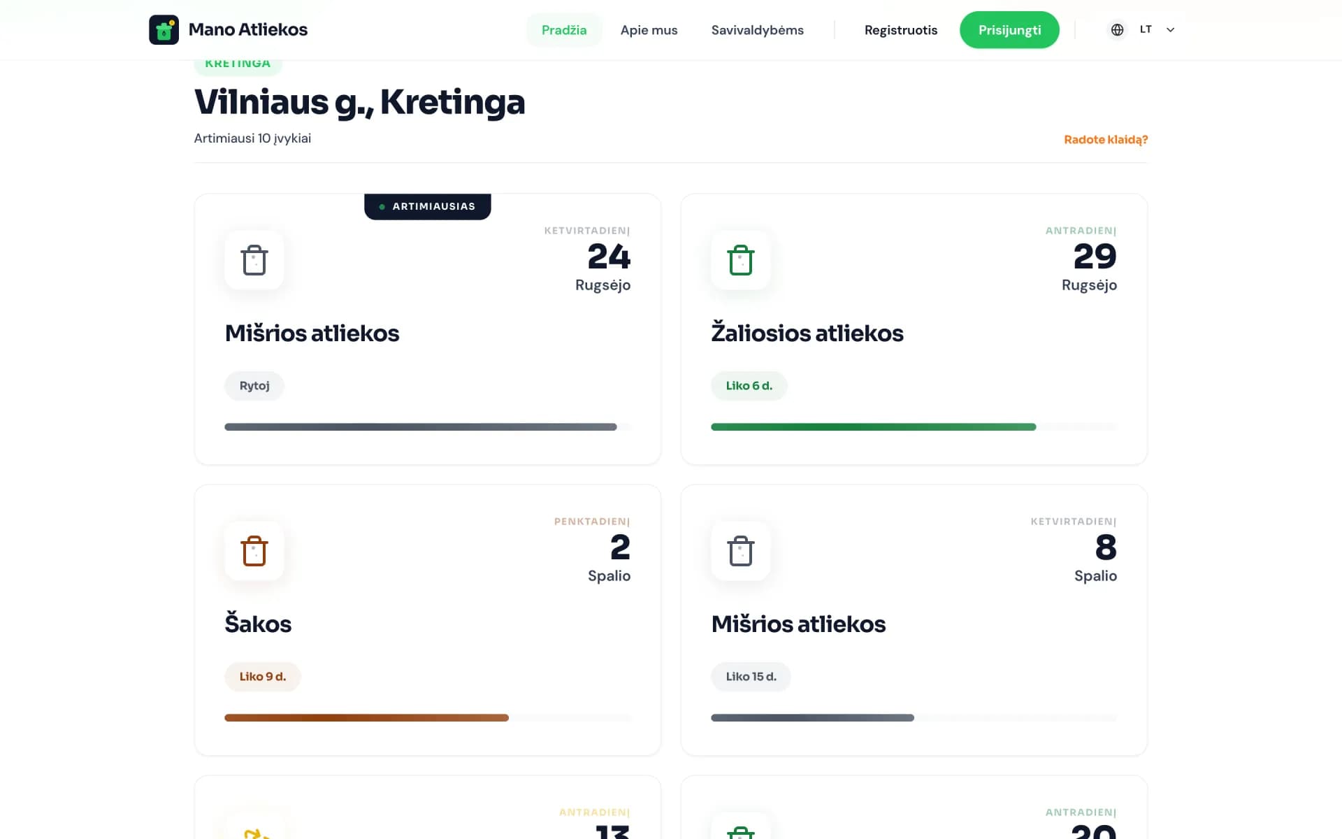1342x839 pixels.
Task: Click the Prisijungti button
Action: click(x=1009, y=30)
